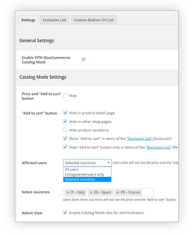Click the Affected users dropdown arrow
Screen dimensions: 194x235
click(x=109, y=163)
